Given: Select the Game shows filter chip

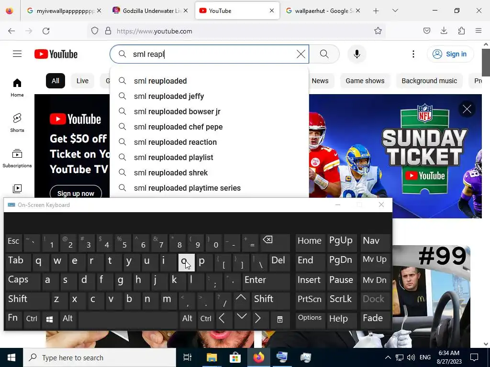Looking at the screenshot, I should 365,81.
